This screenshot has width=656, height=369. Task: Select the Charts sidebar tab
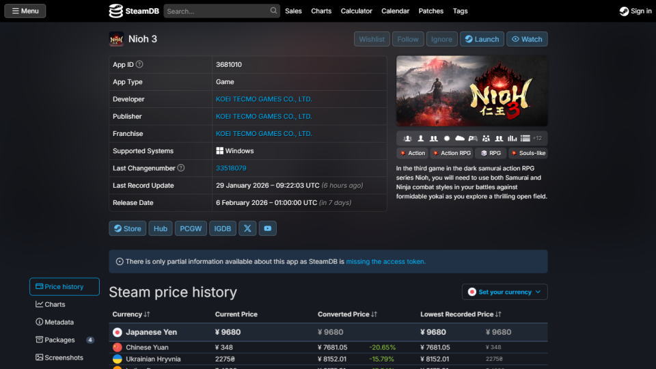pos(64,304)
